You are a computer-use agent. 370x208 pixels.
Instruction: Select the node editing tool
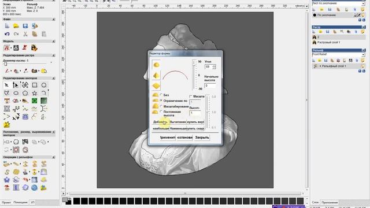(x=16, y=85)
